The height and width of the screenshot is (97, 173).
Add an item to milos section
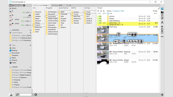click(30, 45)
